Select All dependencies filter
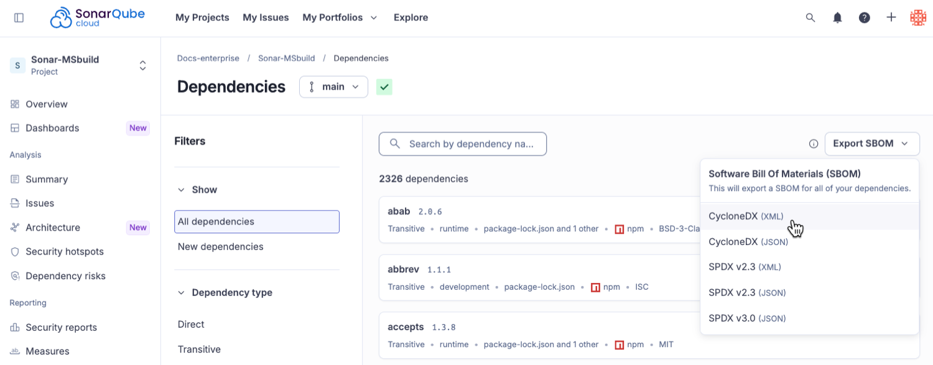Viewport: 933px width, 365px height. 257,221
